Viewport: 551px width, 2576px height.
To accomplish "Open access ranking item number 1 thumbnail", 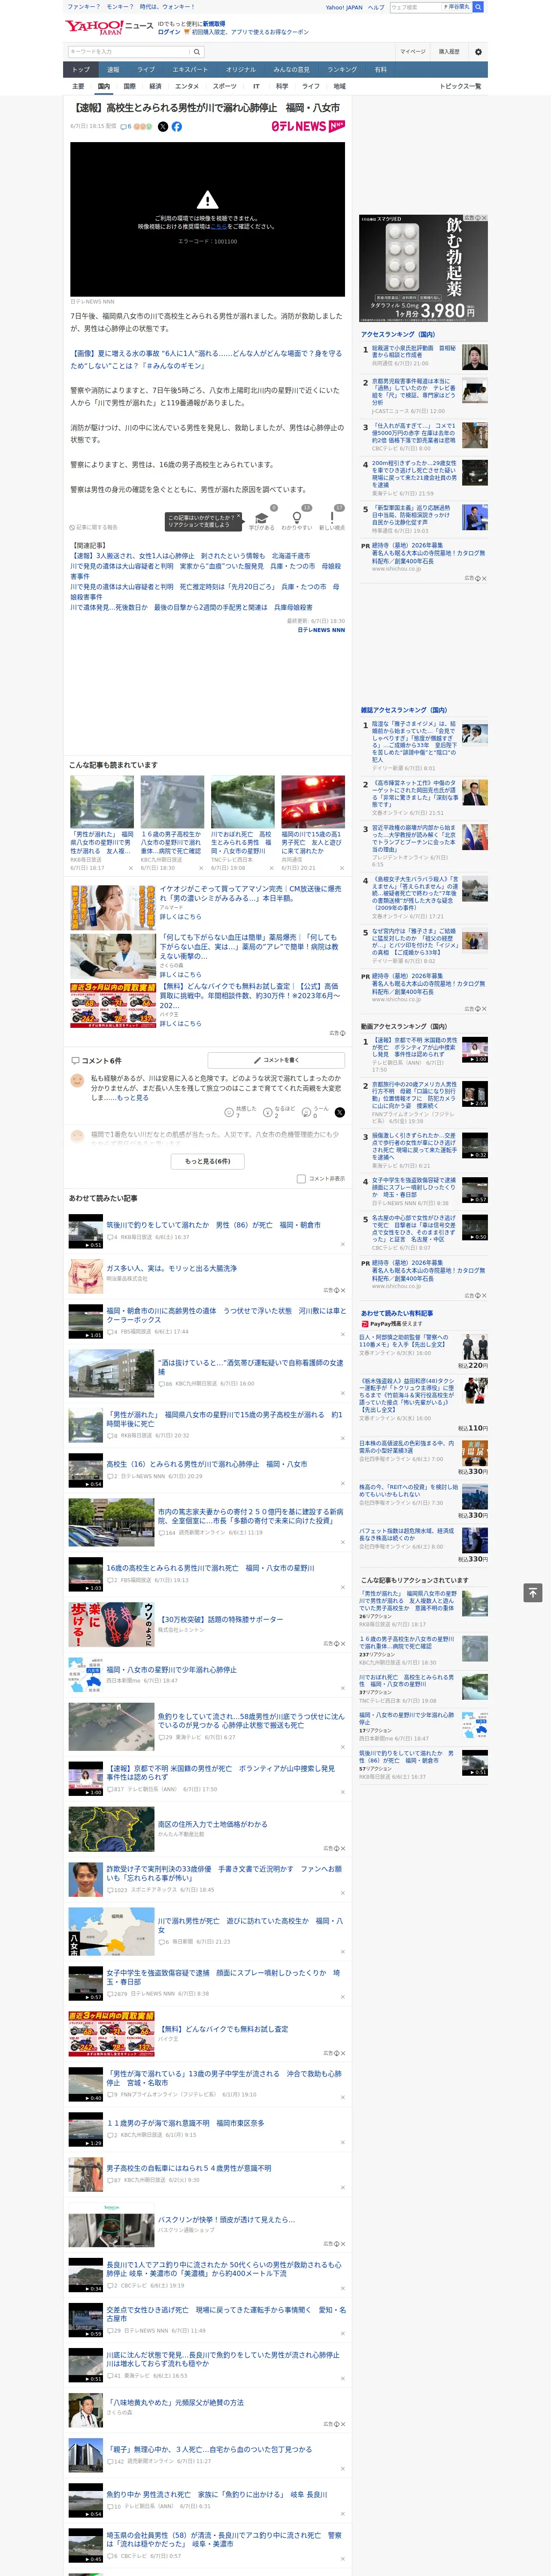I will pos(475,357).
